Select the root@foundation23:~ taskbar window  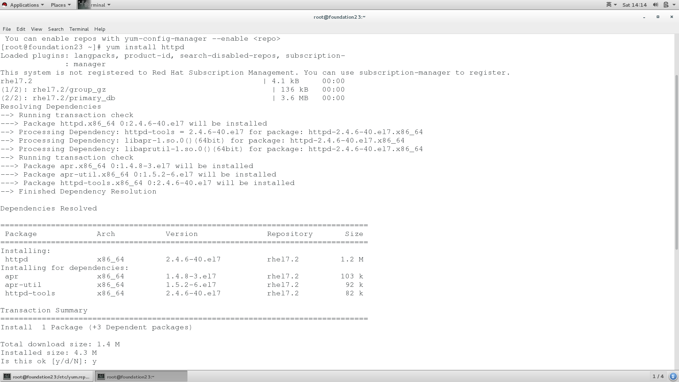click(141, 376)
